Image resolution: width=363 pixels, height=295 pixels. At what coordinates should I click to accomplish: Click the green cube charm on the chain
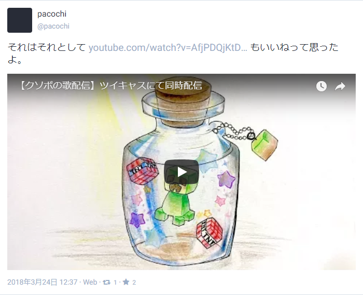(x=264, y=145)
